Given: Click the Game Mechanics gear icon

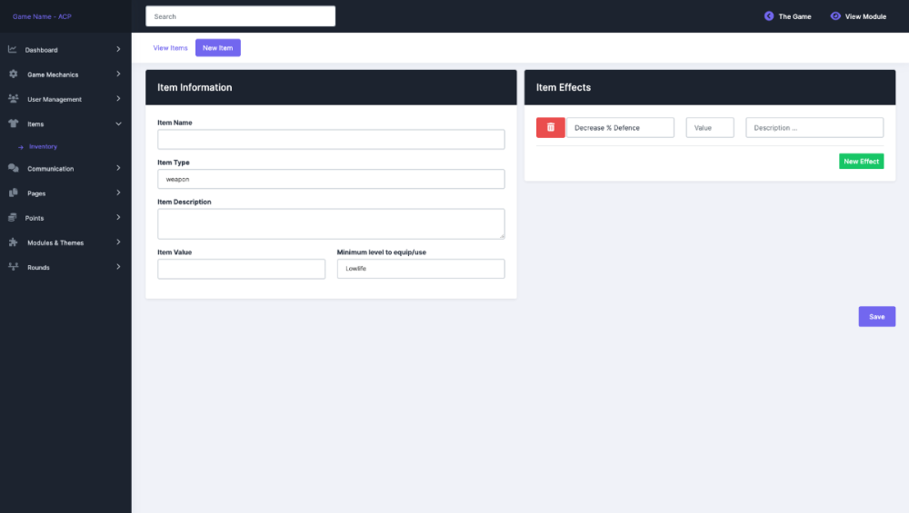Looking at the screenshot, I should (13, 74).
